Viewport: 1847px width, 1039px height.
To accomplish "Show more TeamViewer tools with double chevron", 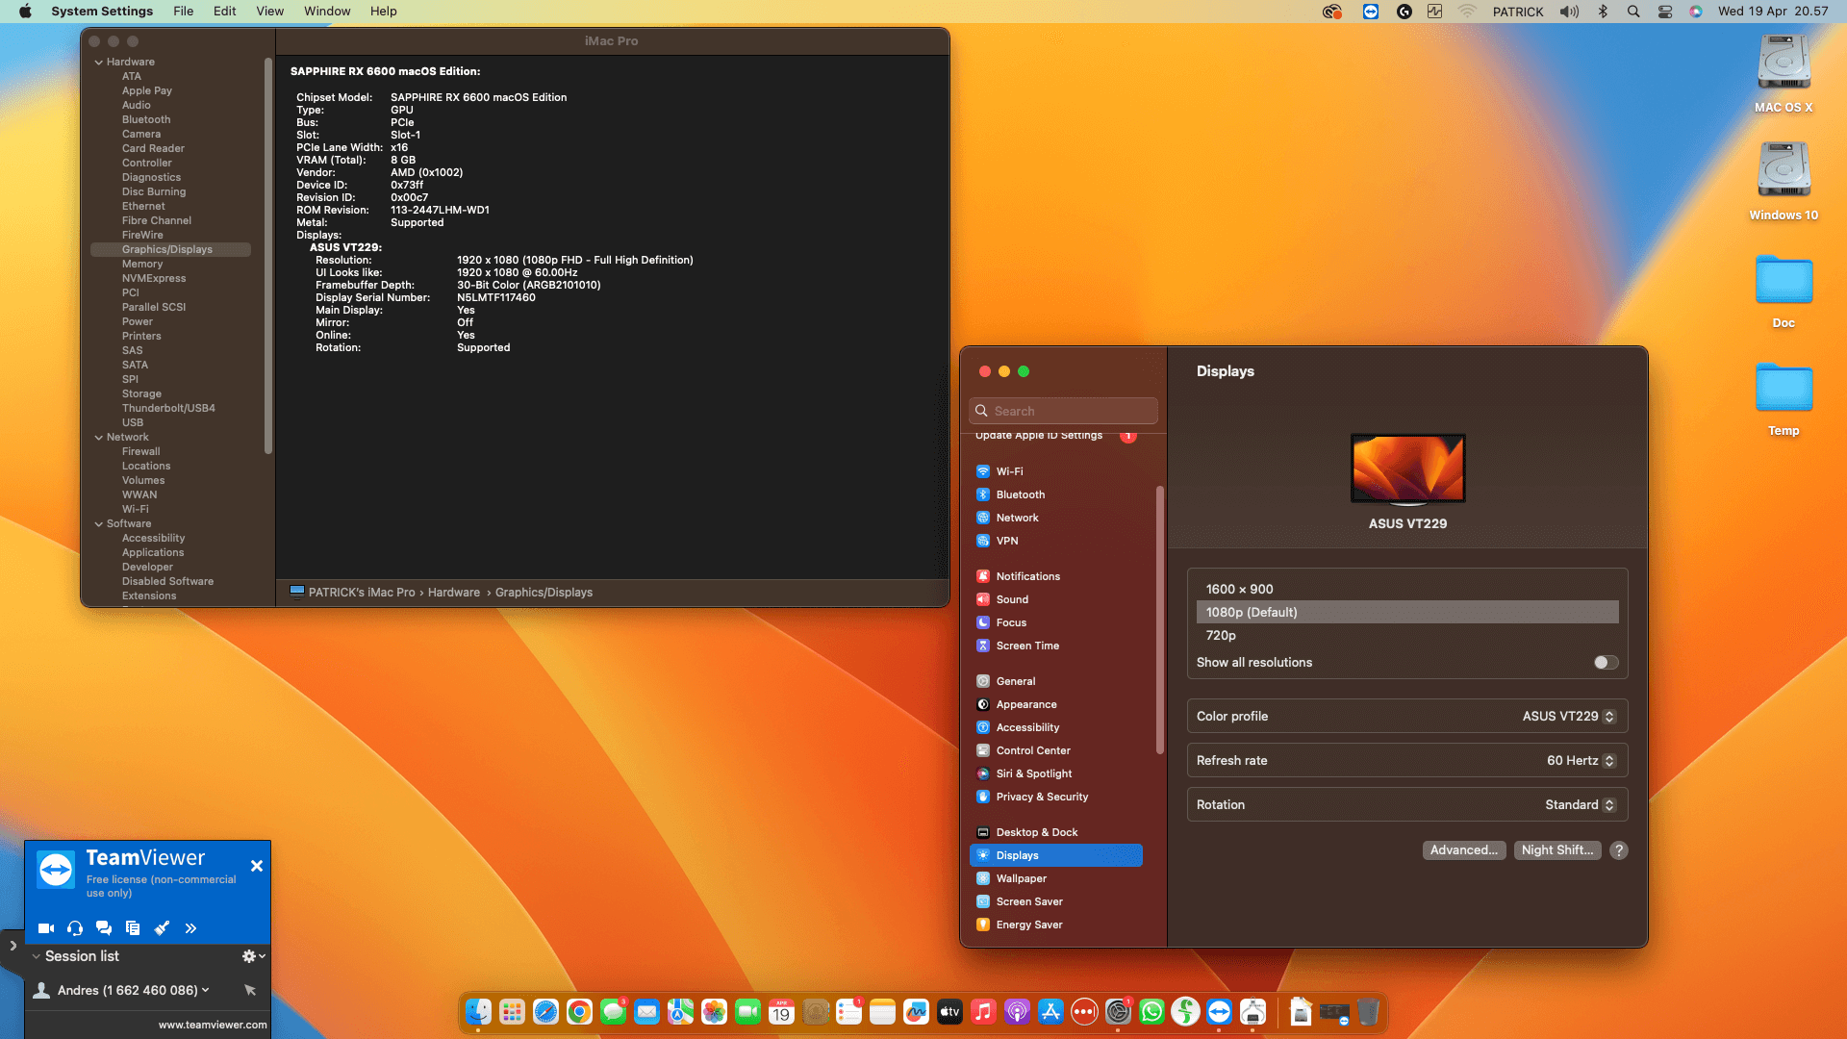I will [190, 928].
